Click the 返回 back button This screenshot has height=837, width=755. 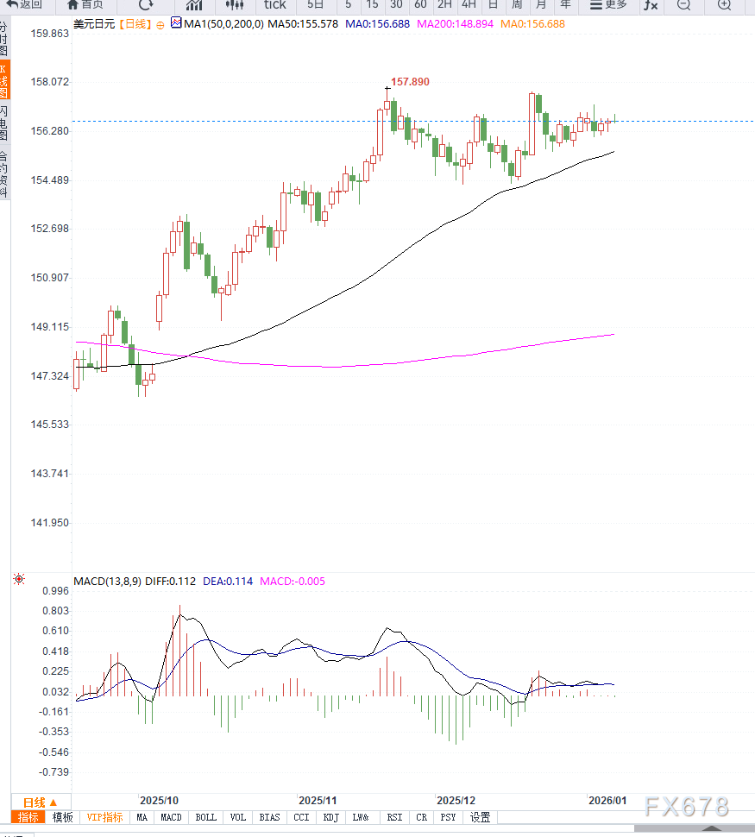pos(25,4)
